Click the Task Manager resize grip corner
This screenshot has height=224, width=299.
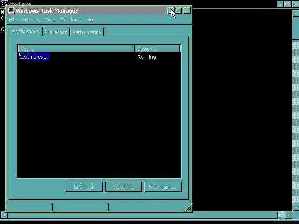pyautogui.click(x=188, y=209)
